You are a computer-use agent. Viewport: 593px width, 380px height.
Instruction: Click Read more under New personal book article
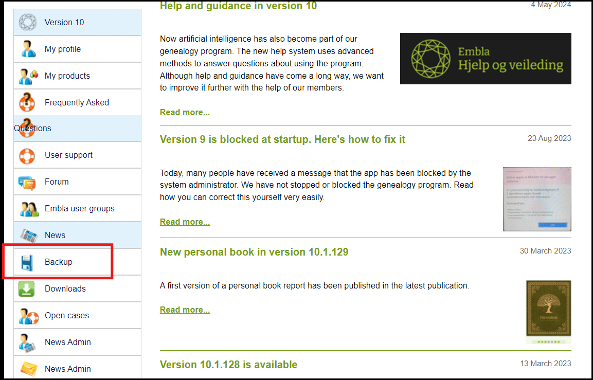click(185, 310)
